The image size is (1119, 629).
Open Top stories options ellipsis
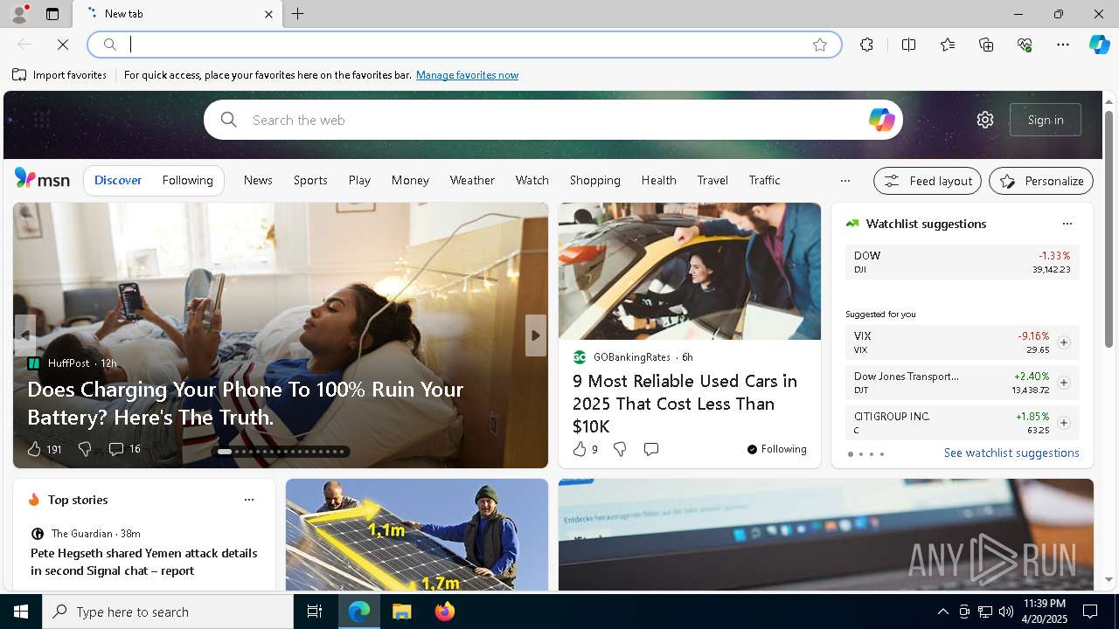(x=249, y=500)
